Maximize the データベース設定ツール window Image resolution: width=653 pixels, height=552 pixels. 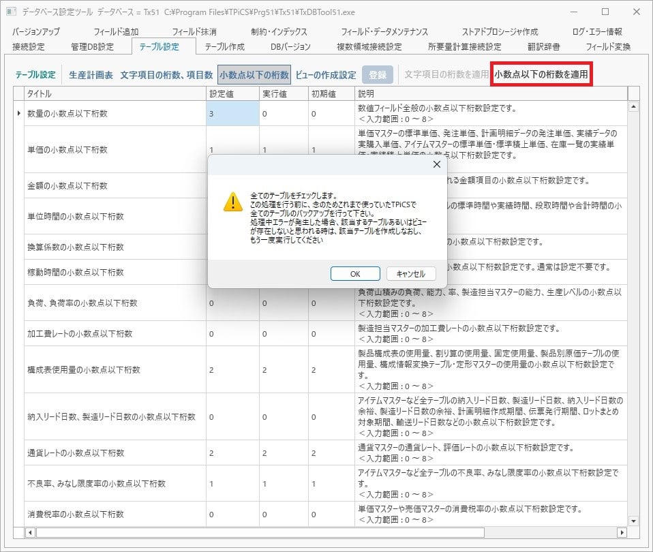(x=605, y=12)
